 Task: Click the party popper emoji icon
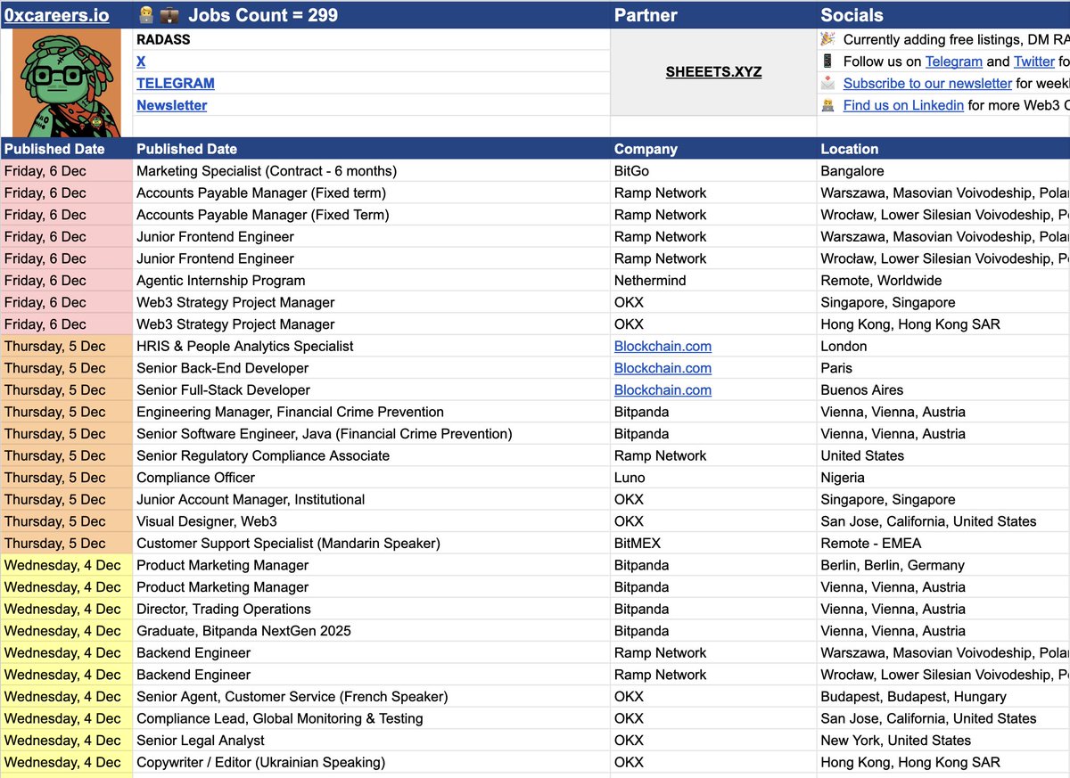[x=827, y=39]
